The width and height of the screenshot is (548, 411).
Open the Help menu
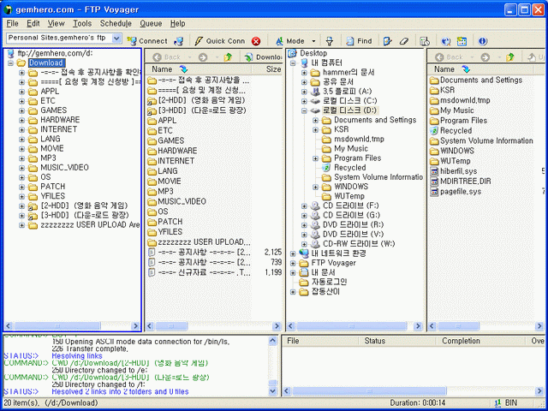click(x=178, y=23)
